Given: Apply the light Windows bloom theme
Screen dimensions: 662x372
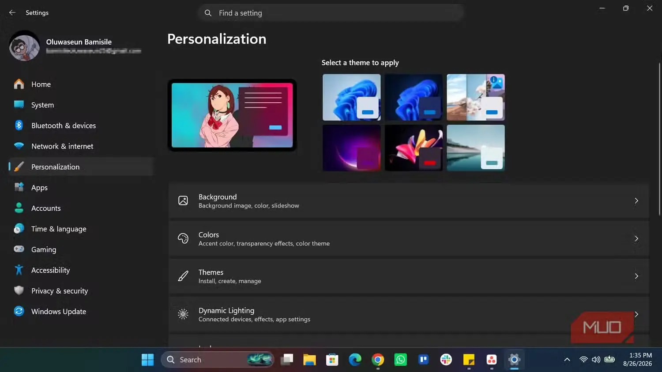Looking at the screenshot, I should tap(352, 97).
